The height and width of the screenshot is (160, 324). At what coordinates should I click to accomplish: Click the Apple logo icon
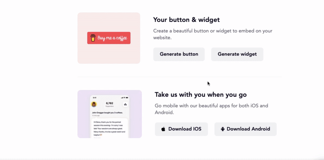(163, 129)
